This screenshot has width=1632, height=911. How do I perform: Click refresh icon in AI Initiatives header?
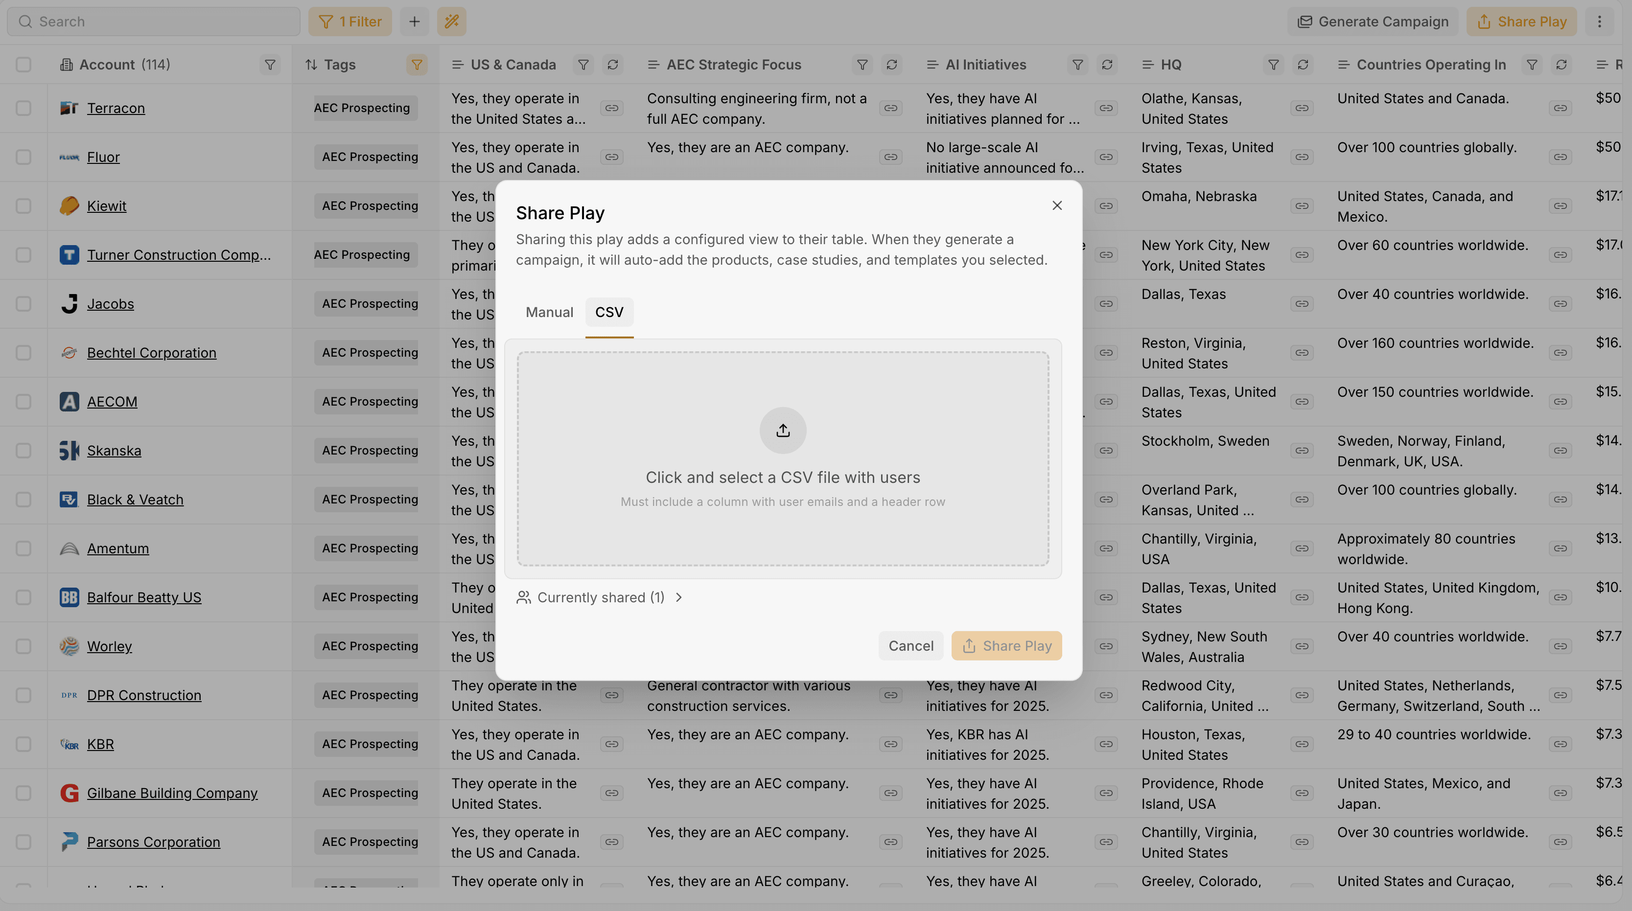coord(1107,65)
